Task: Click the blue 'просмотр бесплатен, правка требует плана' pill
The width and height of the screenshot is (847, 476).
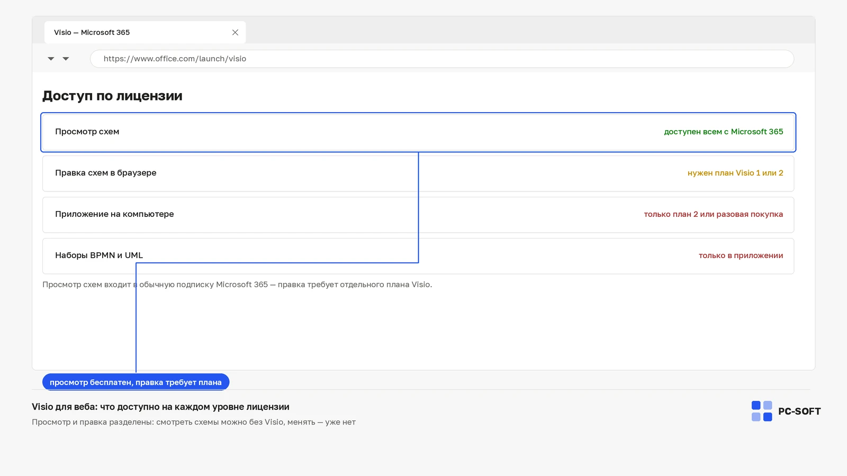Action: click(136, 382)
